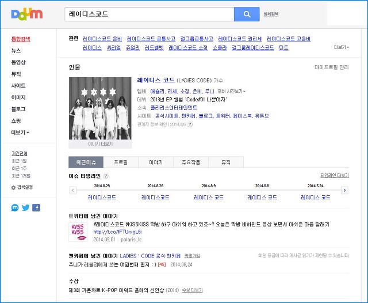Open the Daum mypeople share icon
Screen dimensions: 368x303
(15, 207)
